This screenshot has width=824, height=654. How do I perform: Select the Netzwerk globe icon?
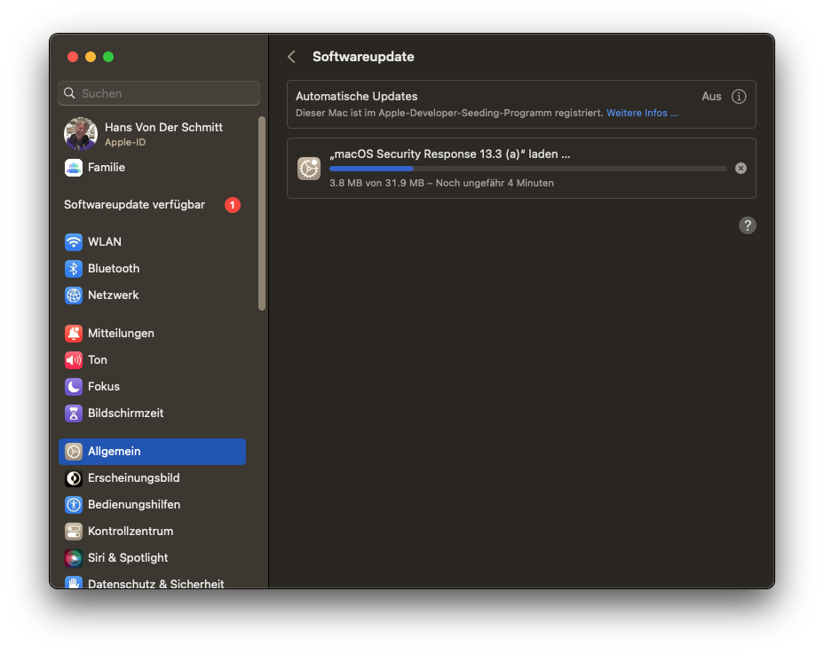point(74,295)
